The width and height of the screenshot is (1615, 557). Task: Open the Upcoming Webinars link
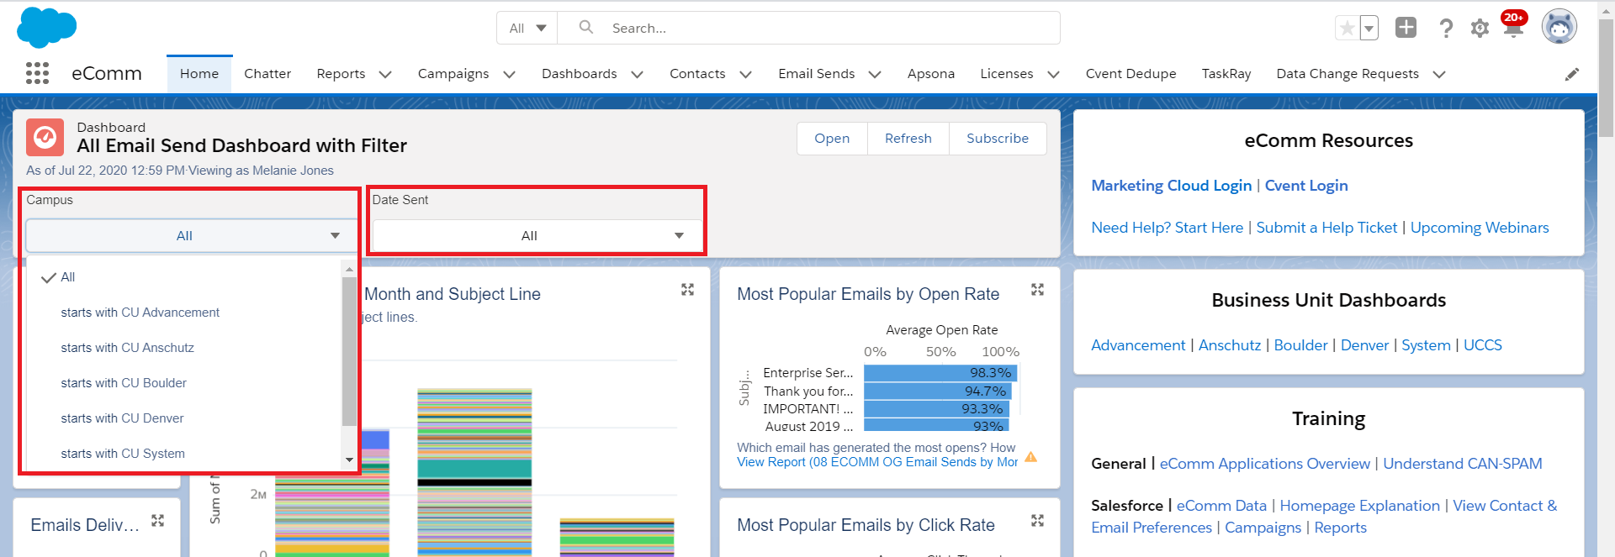tap(1480, 228)
